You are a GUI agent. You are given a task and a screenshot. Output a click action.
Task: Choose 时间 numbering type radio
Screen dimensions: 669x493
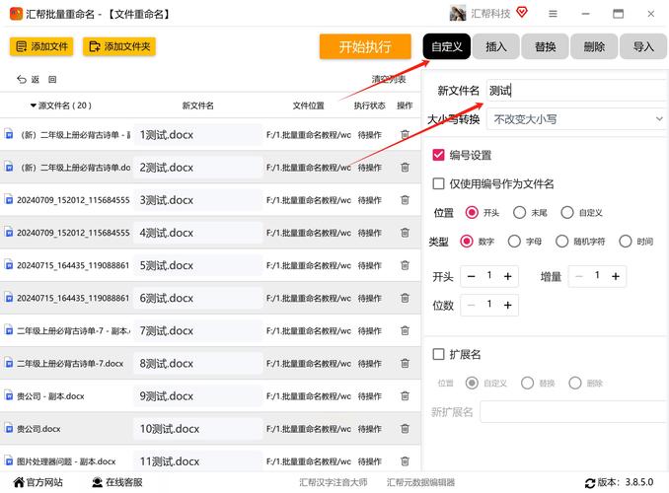[626, 242]
